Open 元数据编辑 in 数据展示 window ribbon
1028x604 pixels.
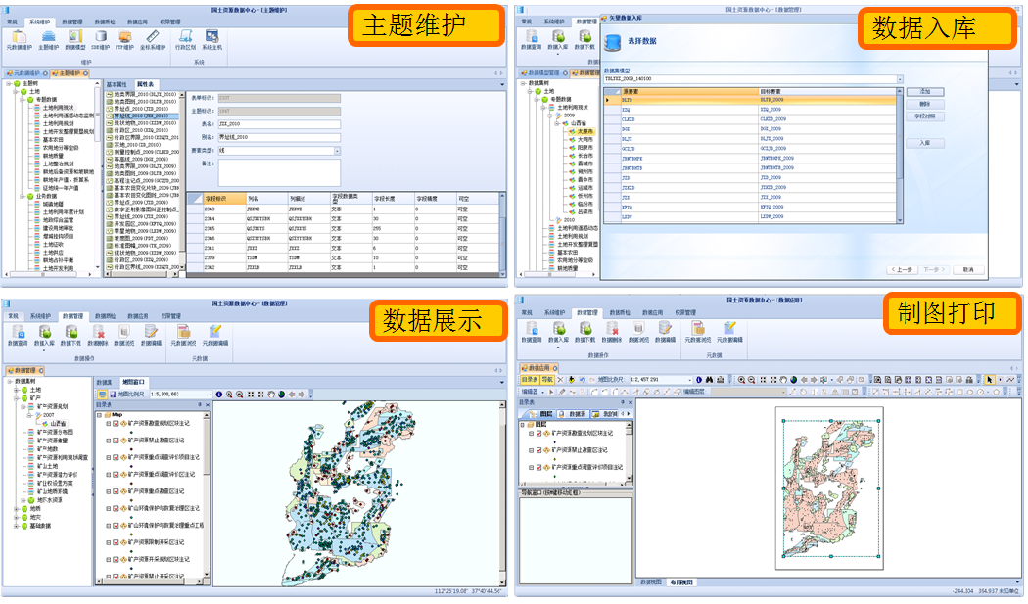point(215,335)
